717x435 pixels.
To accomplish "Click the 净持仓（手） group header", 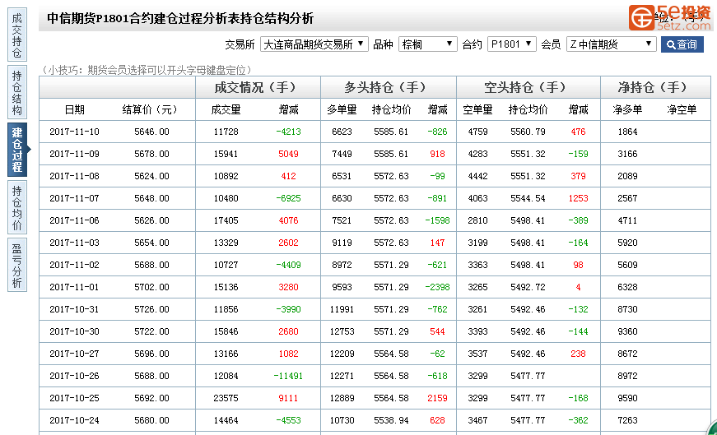I will (x=655, y=87).
